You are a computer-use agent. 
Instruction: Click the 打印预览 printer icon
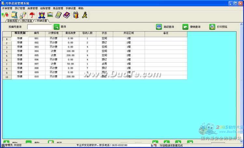[212, 27]
